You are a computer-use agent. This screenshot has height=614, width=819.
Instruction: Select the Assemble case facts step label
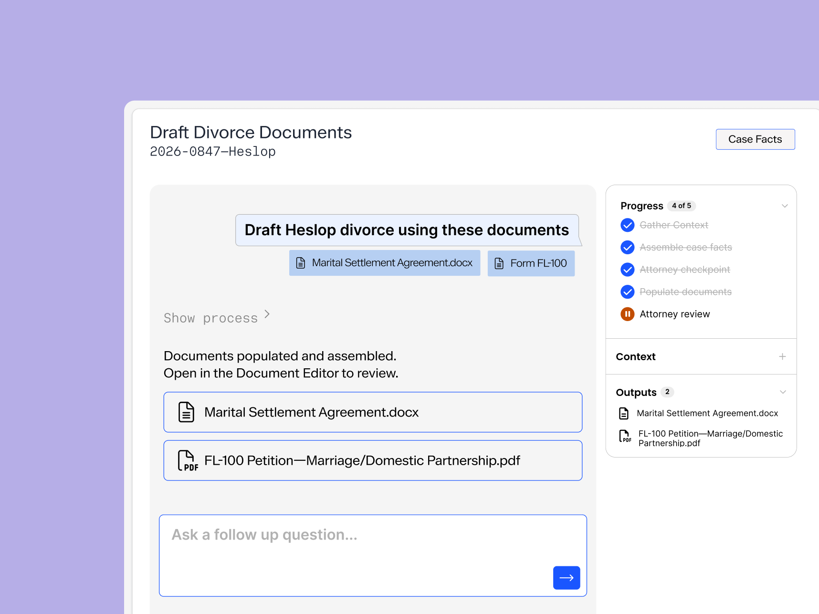[x=686, y=247]
